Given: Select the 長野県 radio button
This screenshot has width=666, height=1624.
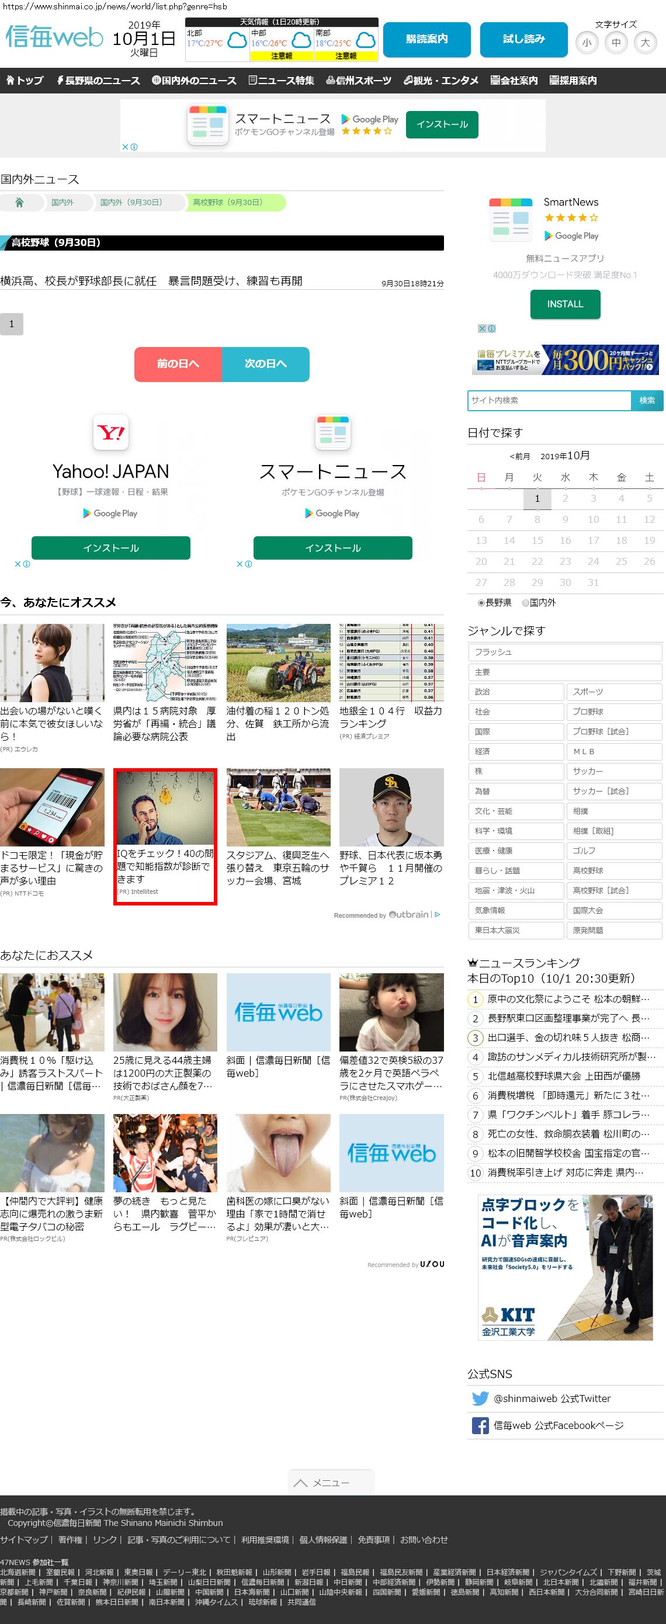Looking at the screenshot, I should click(x=481, y=603).
